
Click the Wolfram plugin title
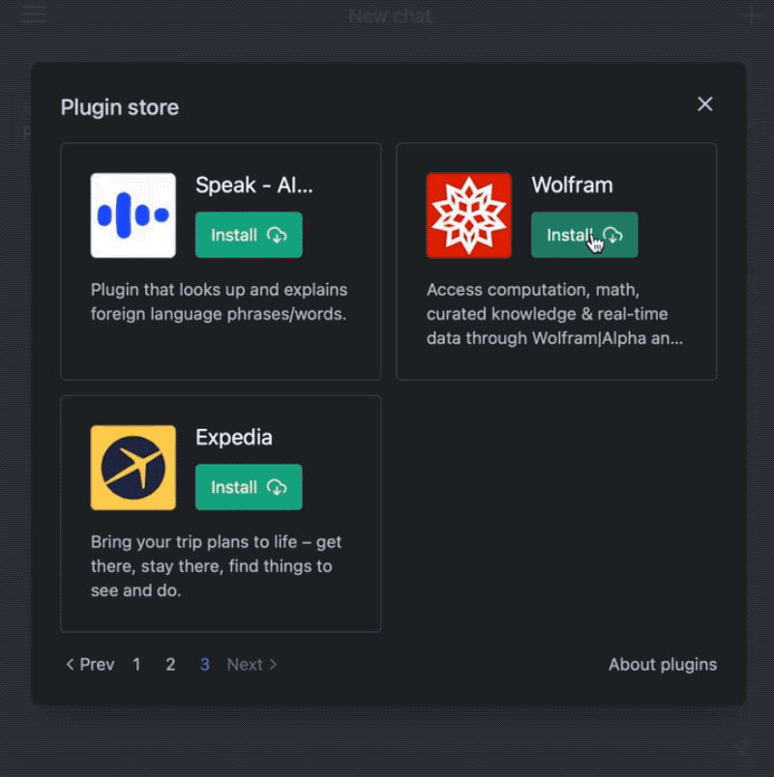pyautogui.click(x=572, y=185)
